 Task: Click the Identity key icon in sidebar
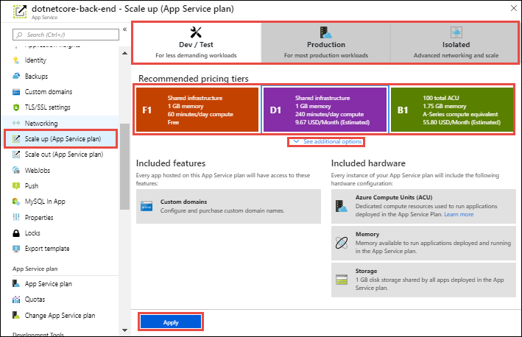tap(16, 60)
